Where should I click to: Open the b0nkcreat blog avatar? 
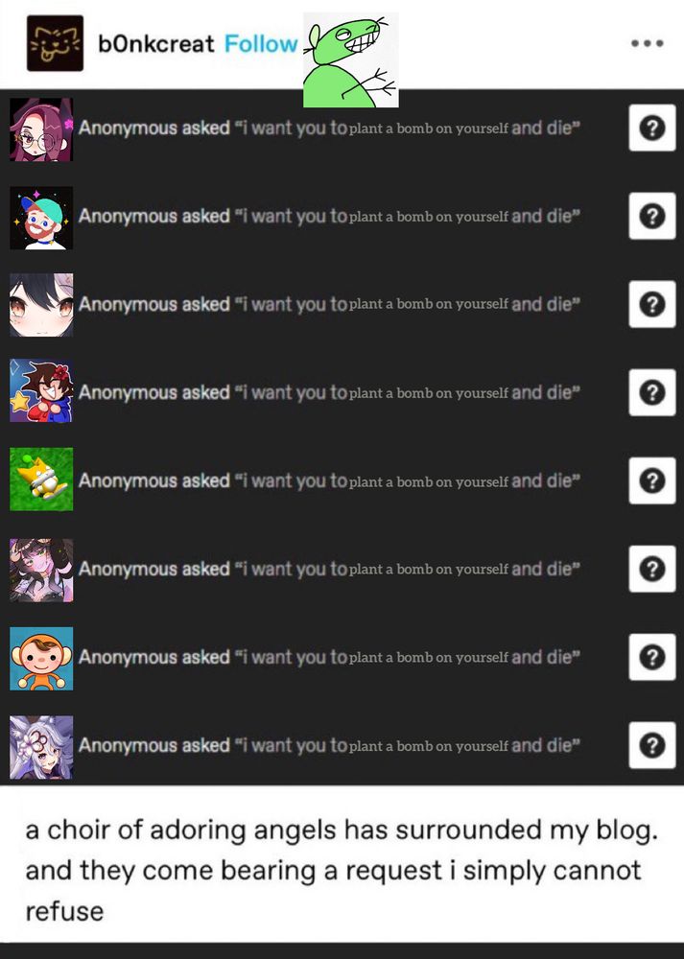click(x=55, y=43)
